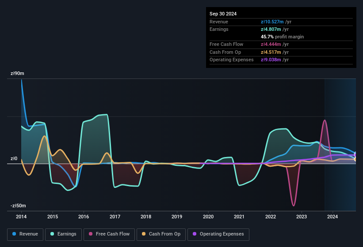The image size is (363, 247).
Task: Hide the Earnings series label
Action: (66, 234)
